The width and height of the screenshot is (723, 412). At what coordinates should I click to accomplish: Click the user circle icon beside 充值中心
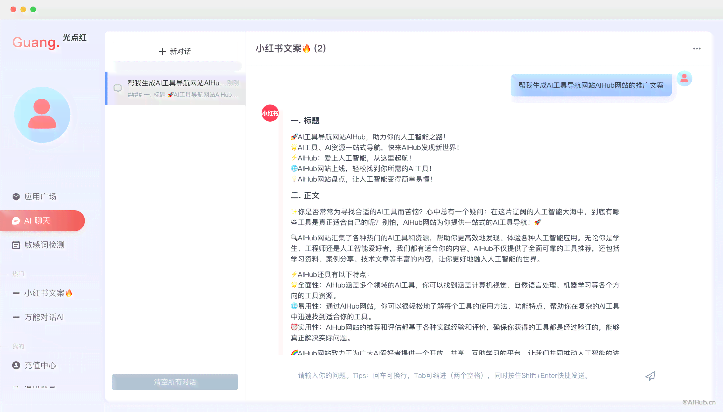16,365
